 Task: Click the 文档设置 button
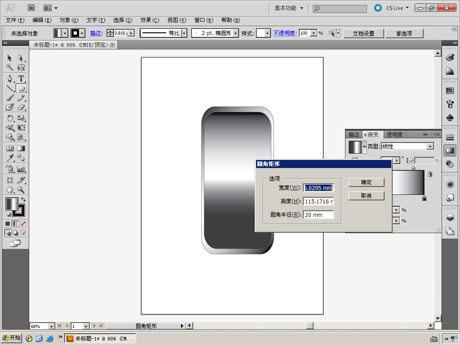(x=363, y=33)
